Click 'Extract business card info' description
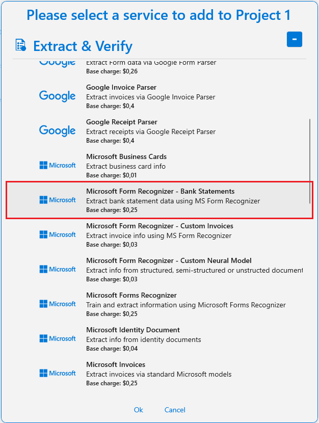 click(x=126, y=166)
